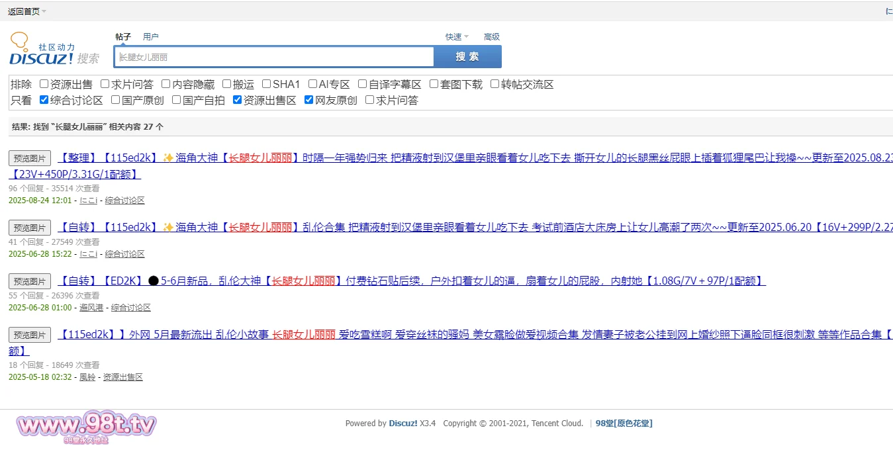The width and height of the screenshot is (893, 450).
Task: Enable the AI专区 exclude checkbox
Action: 313,84
